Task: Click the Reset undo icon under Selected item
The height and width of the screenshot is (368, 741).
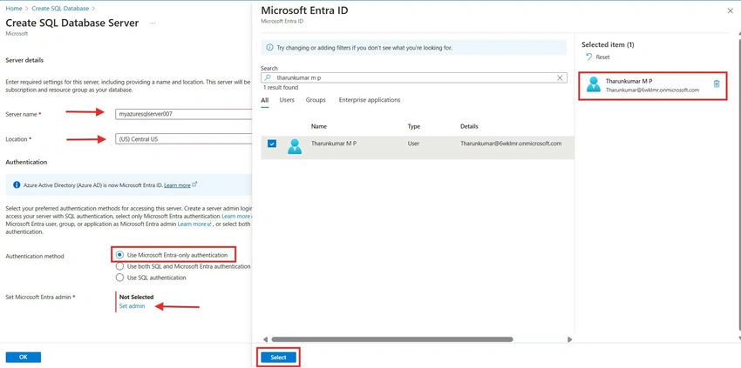Action: [588, 57]
